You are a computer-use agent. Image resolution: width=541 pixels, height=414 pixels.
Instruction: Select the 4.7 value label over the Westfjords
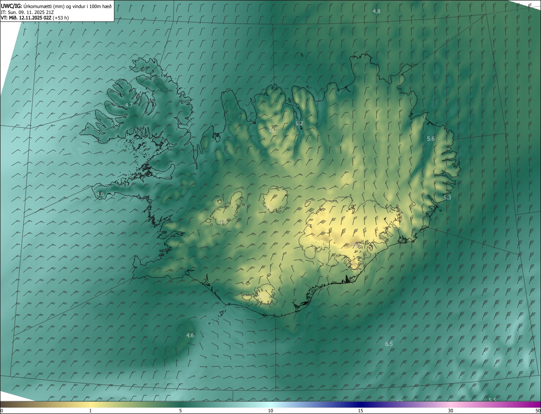[x=129, y=105]
